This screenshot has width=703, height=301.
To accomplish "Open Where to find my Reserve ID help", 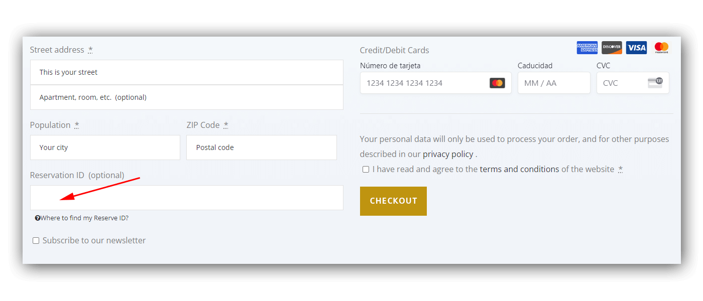I will click(x=84, y=218).
